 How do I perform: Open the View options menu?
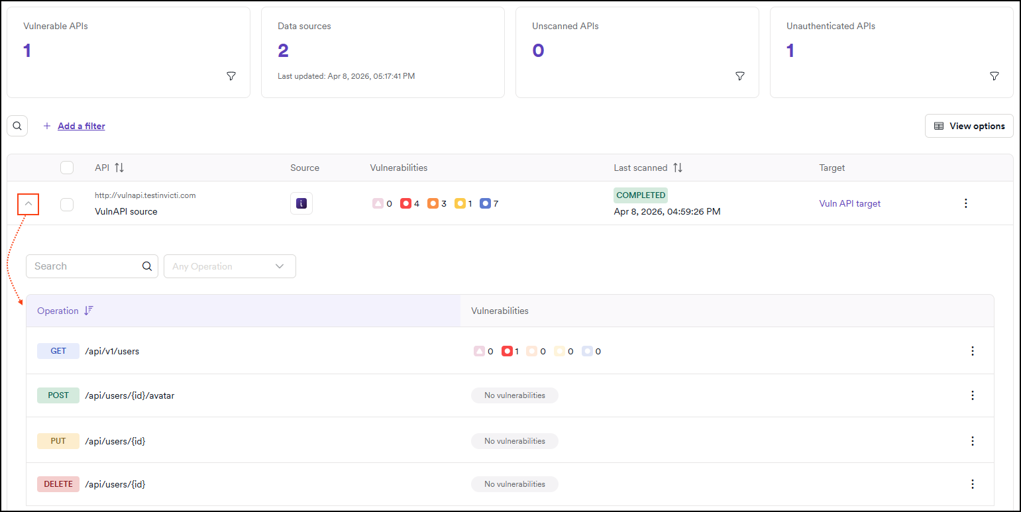pyautogui.click(x=969, y=126)
